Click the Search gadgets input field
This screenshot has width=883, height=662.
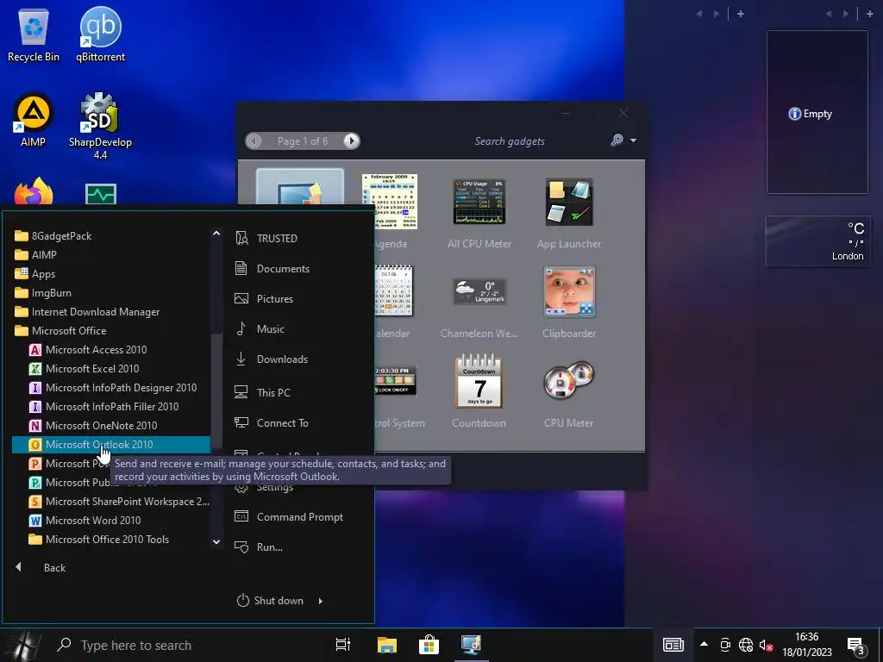pyautogui.click(x=509, y=141)
